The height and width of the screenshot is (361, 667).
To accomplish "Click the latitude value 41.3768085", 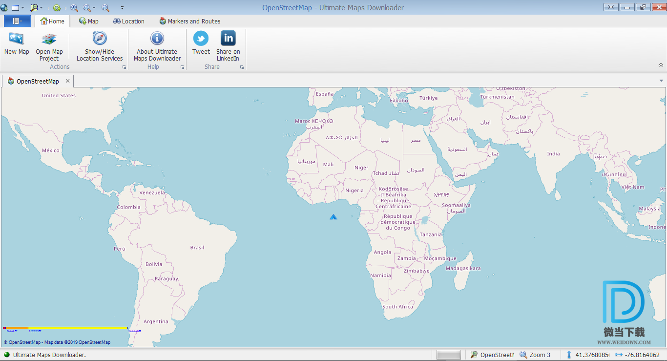I will click(592, 355).
